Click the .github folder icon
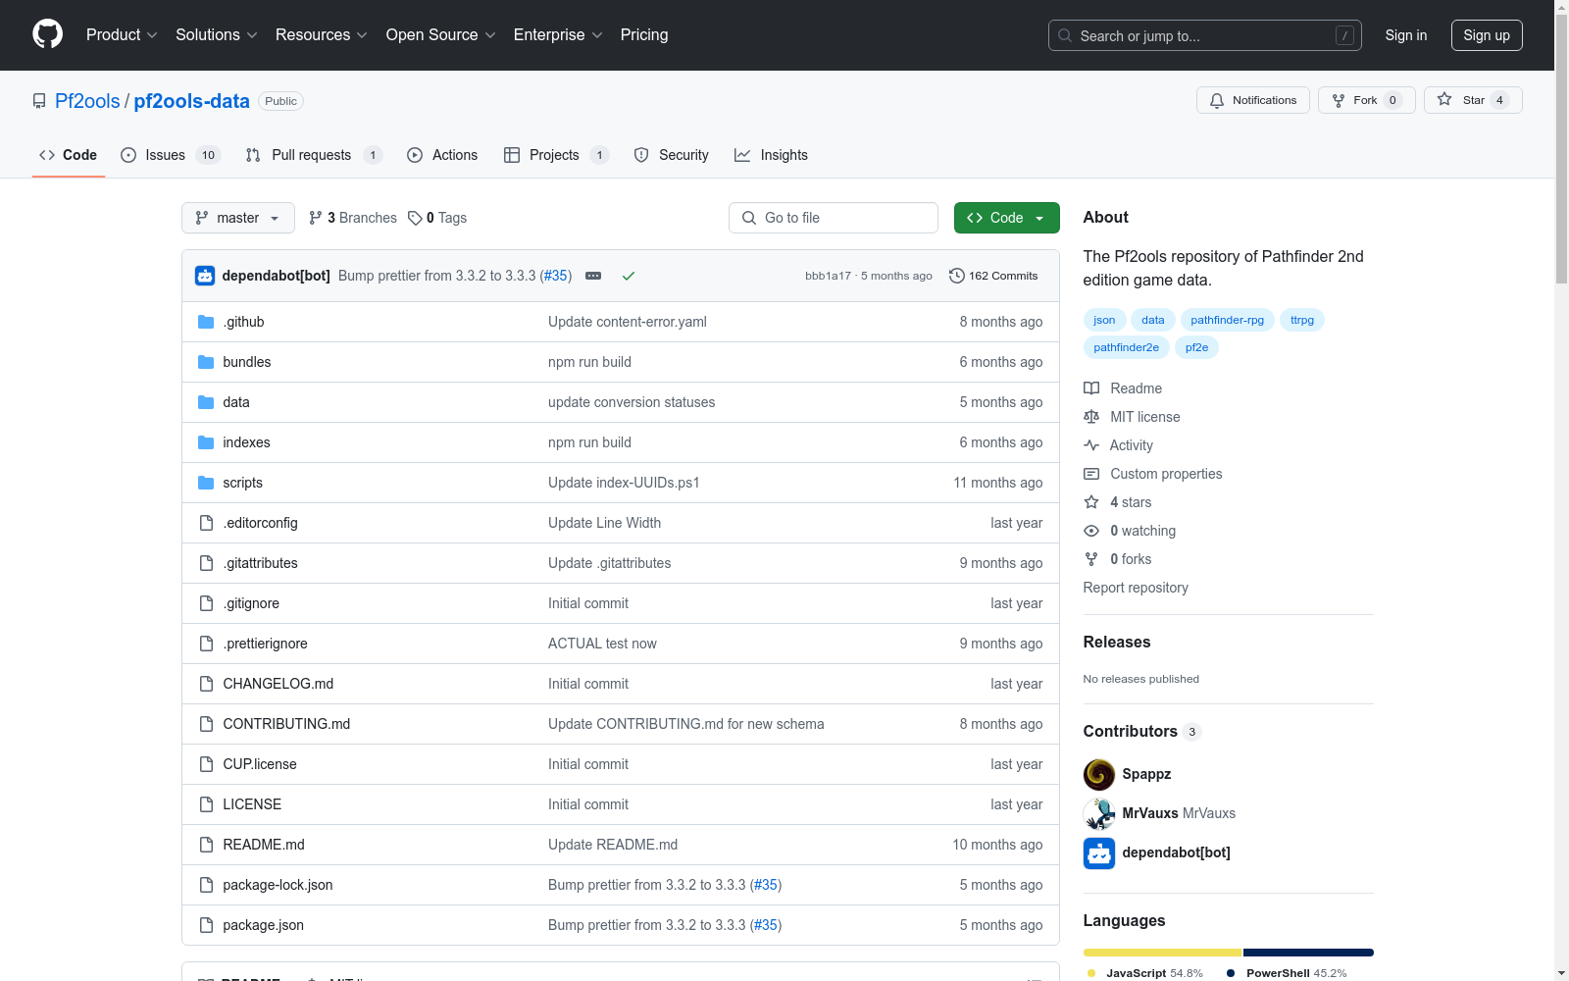 pyautogui.click(x=206, y=322)
